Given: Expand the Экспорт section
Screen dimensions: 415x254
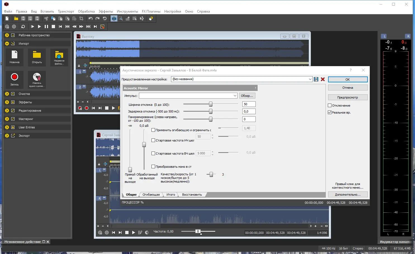Looking at the screenshot, I should (x=7, y=136).
